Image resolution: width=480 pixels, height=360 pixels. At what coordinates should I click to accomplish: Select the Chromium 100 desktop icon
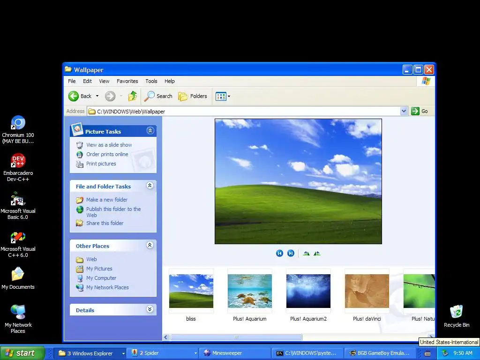coord(18,130)
